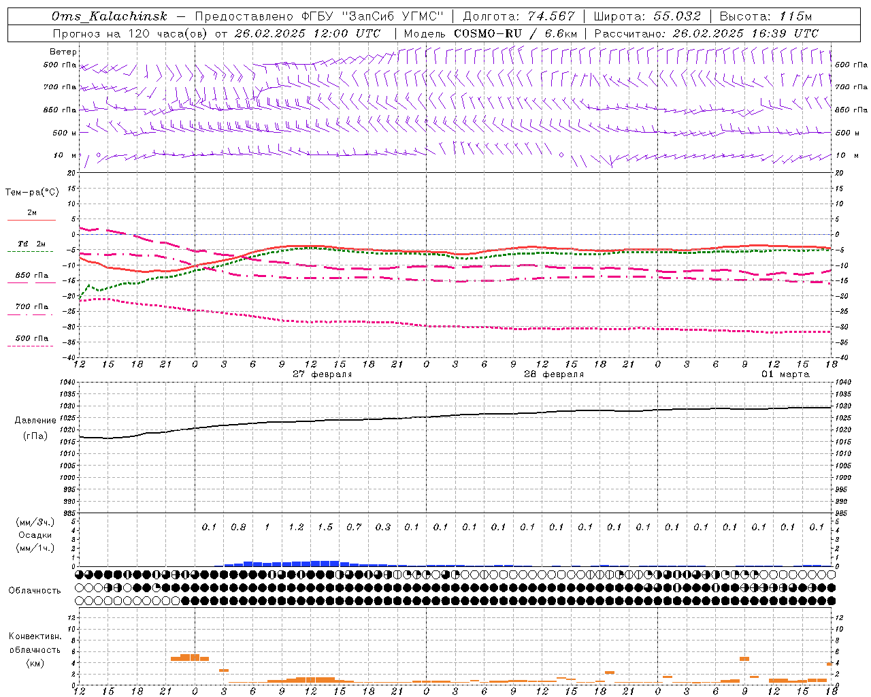Click the (мм/3ч.) precipitation unit label
871x697 pixels.
[35, 522]
